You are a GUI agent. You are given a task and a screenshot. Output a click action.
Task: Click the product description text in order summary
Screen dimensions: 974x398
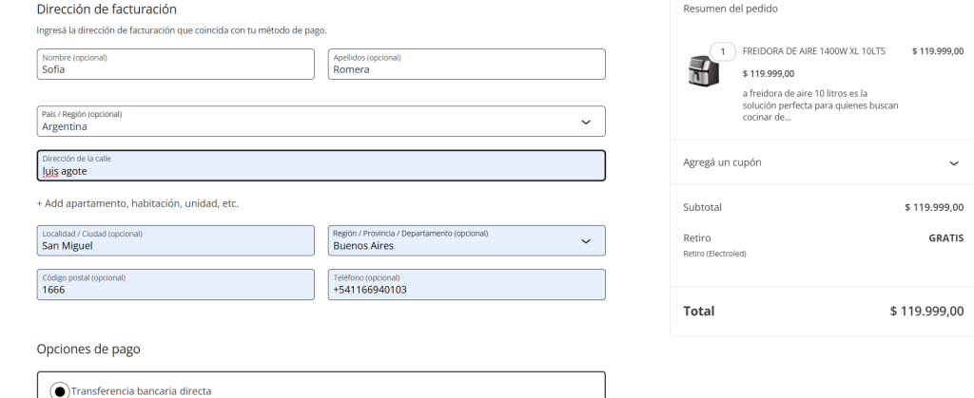pos(820,105)
